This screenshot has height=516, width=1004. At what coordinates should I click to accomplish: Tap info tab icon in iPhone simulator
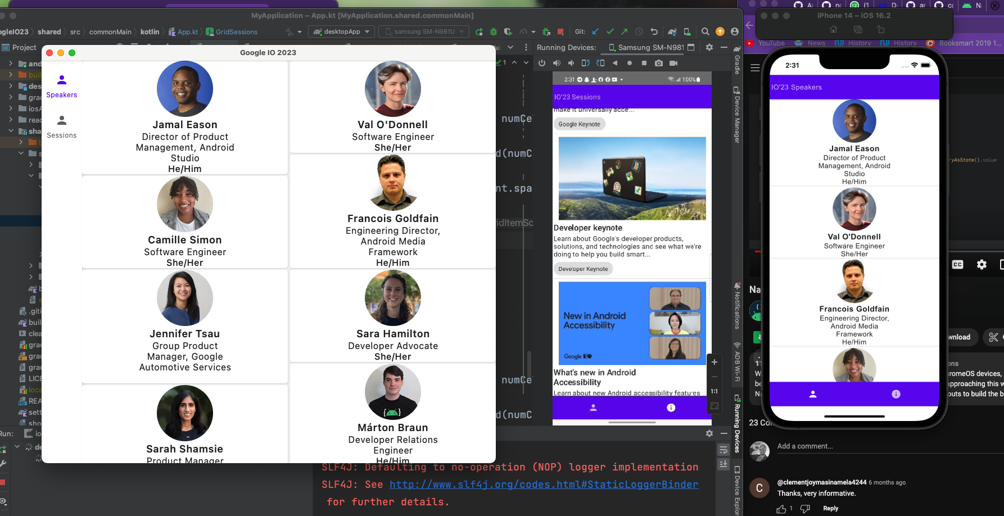[896, 394]
